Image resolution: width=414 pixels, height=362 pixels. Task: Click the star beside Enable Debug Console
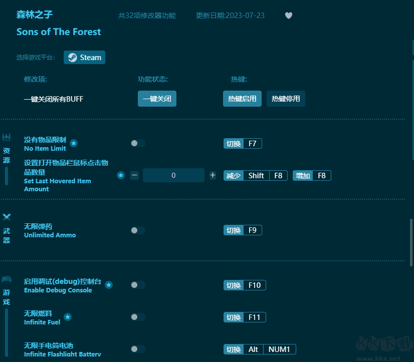tap(109, 285)
